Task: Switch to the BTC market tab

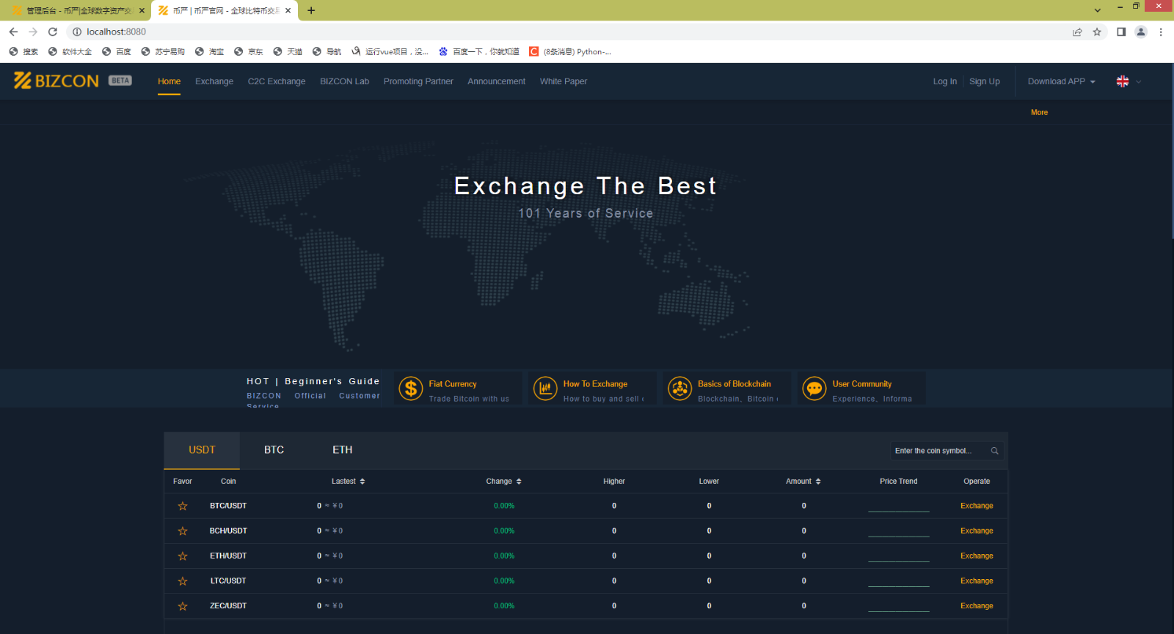Action: 274,450
